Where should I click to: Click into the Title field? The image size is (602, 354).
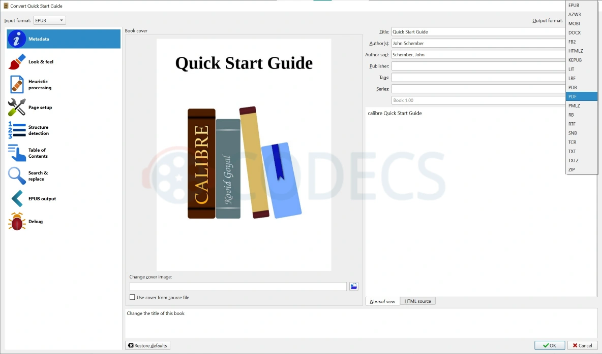click(x=478, y=32)
